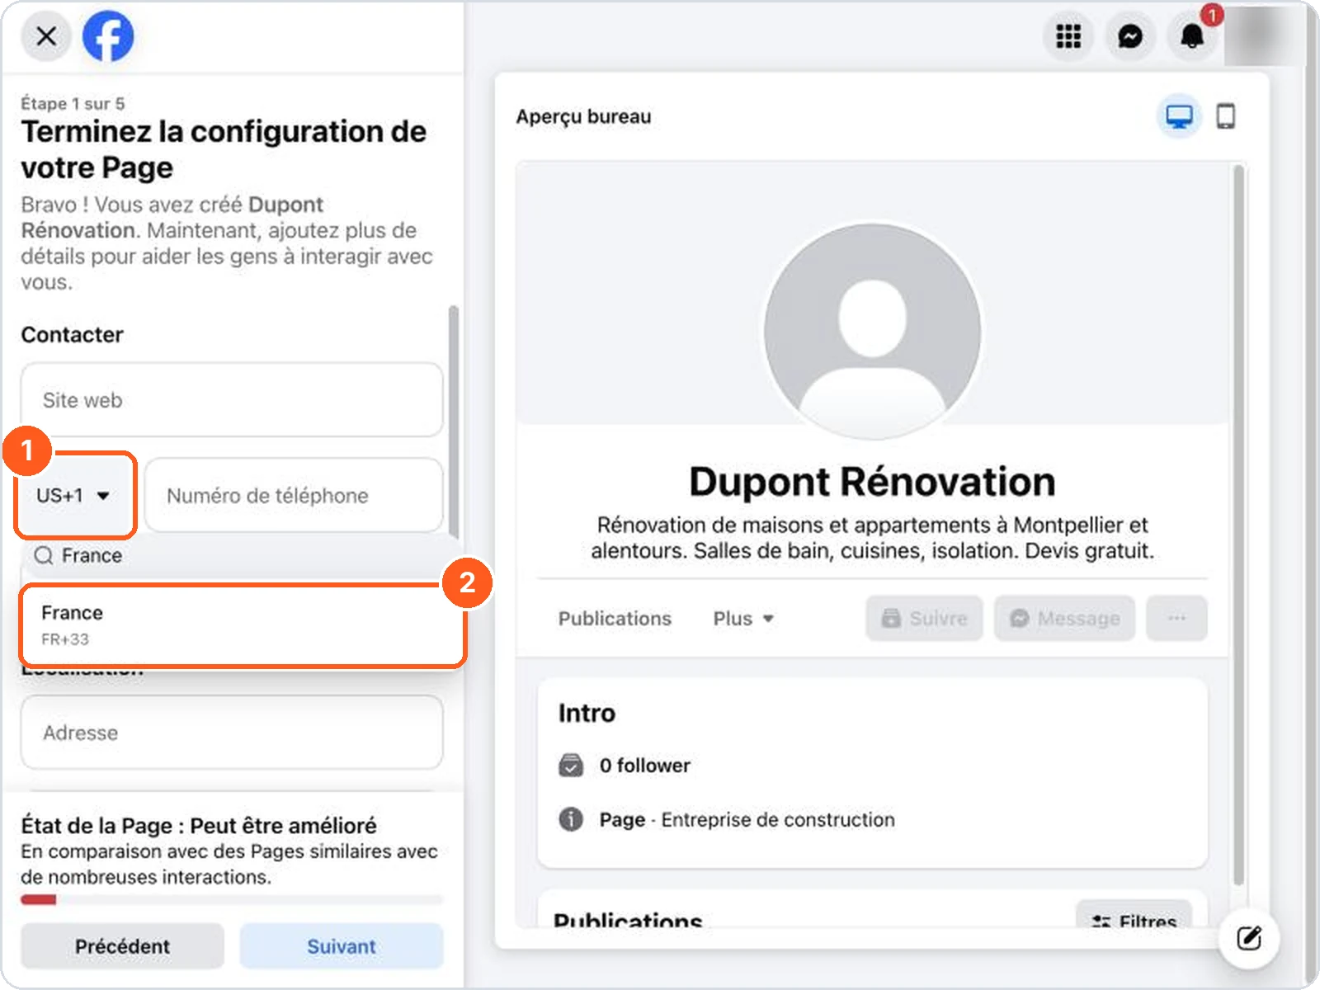1320x990 pixels.
Task: Open the US+1 country code dropdown
Action: point(75,495)
